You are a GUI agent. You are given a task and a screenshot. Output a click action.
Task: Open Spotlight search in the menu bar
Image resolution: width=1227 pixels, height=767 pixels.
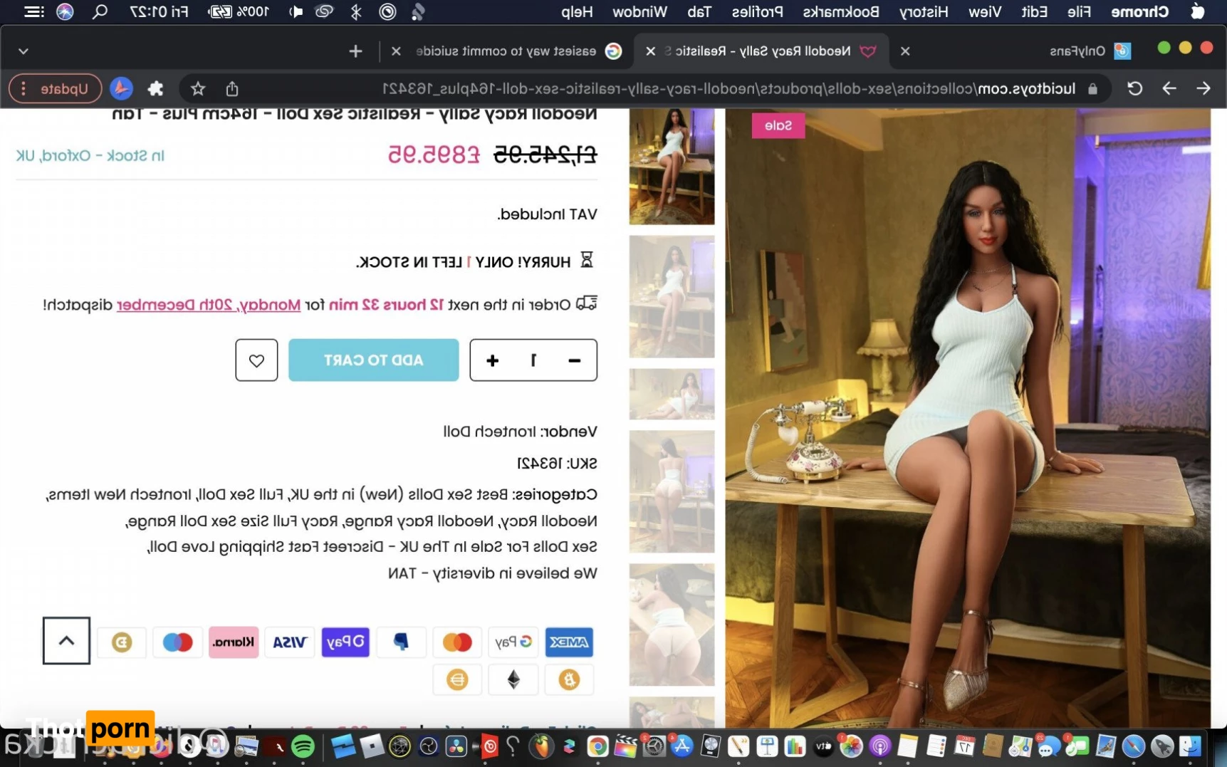click(100, 12)
